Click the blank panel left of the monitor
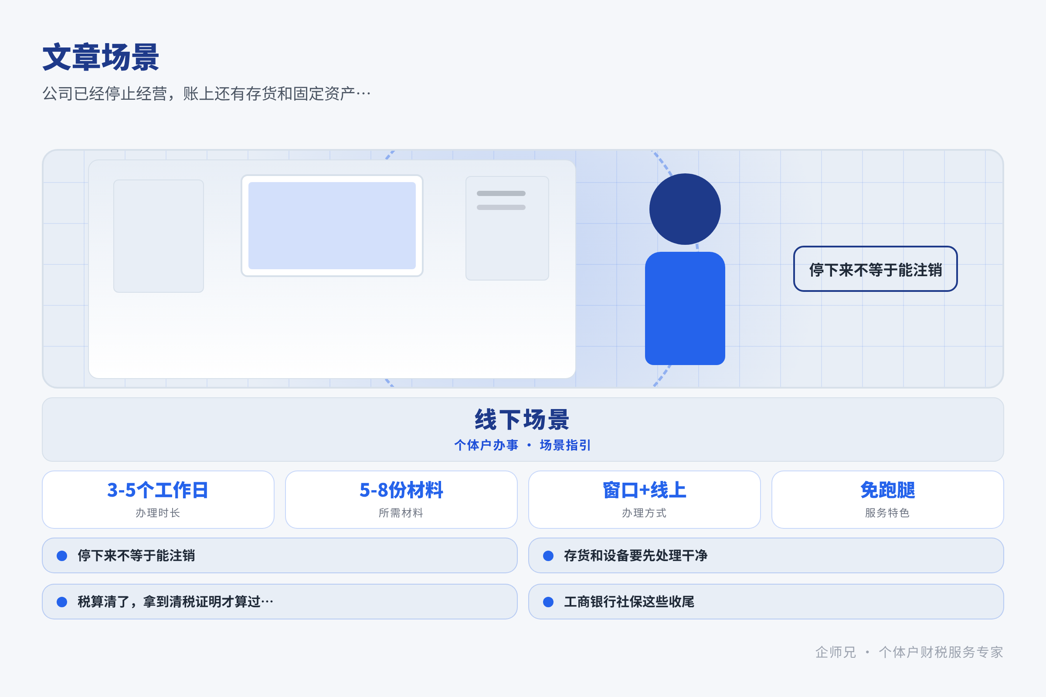The width and height of the screenshot is (1046, 697). click(158, 236)
